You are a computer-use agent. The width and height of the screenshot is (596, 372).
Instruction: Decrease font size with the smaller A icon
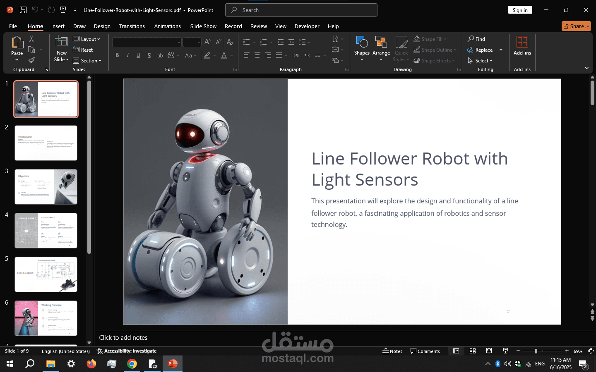[219, 42]
